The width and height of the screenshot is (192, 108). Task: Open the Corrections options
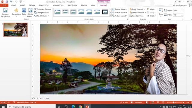coord(16,13)
